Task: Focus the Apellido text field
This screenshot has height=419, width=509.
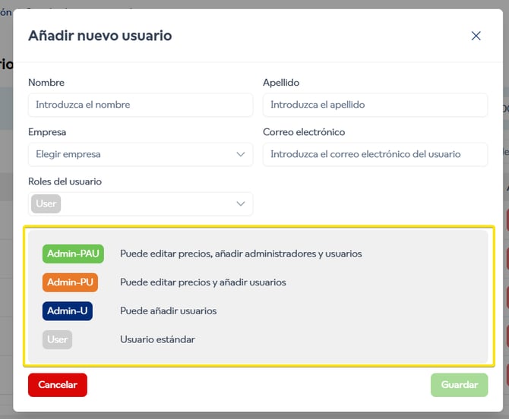Action: [x=375, y=105]
